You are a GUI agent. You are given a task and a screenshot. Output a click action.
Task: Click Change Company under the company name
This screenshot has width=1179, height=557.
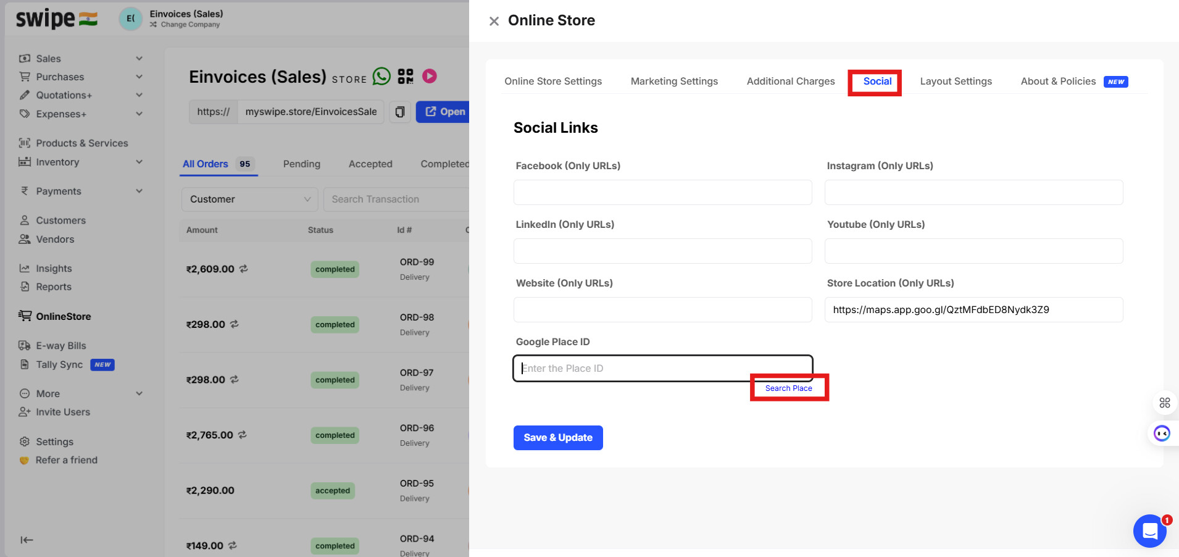click(190, 25)
